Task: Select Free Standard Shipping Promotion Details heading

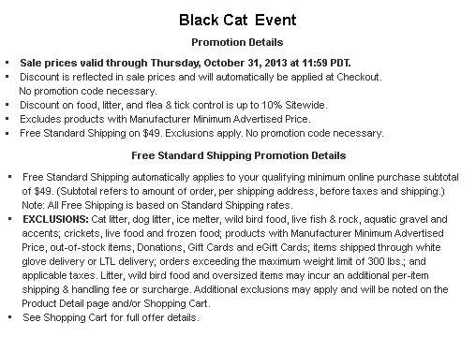Action: pyautogui.click(x=239, y=155)
